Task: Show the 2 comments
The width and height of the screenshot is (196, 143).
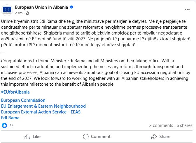Action: [x=161, y=125]
